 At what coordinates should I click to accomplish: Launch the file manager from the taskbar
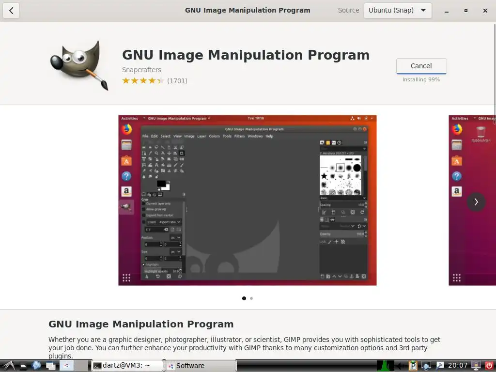click(23, 366)
